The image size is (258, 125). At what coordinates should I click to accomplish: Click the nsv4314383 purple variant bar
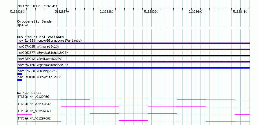coord(133,43)
